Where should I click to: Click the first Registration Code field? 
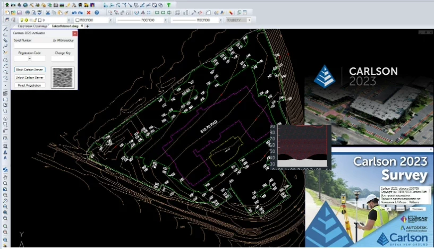click(21, 58)
